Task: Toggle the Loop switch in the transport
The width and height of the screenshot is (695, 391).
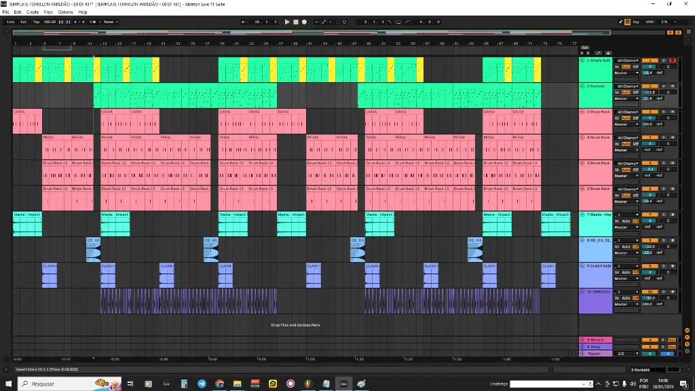Action: 398,22
